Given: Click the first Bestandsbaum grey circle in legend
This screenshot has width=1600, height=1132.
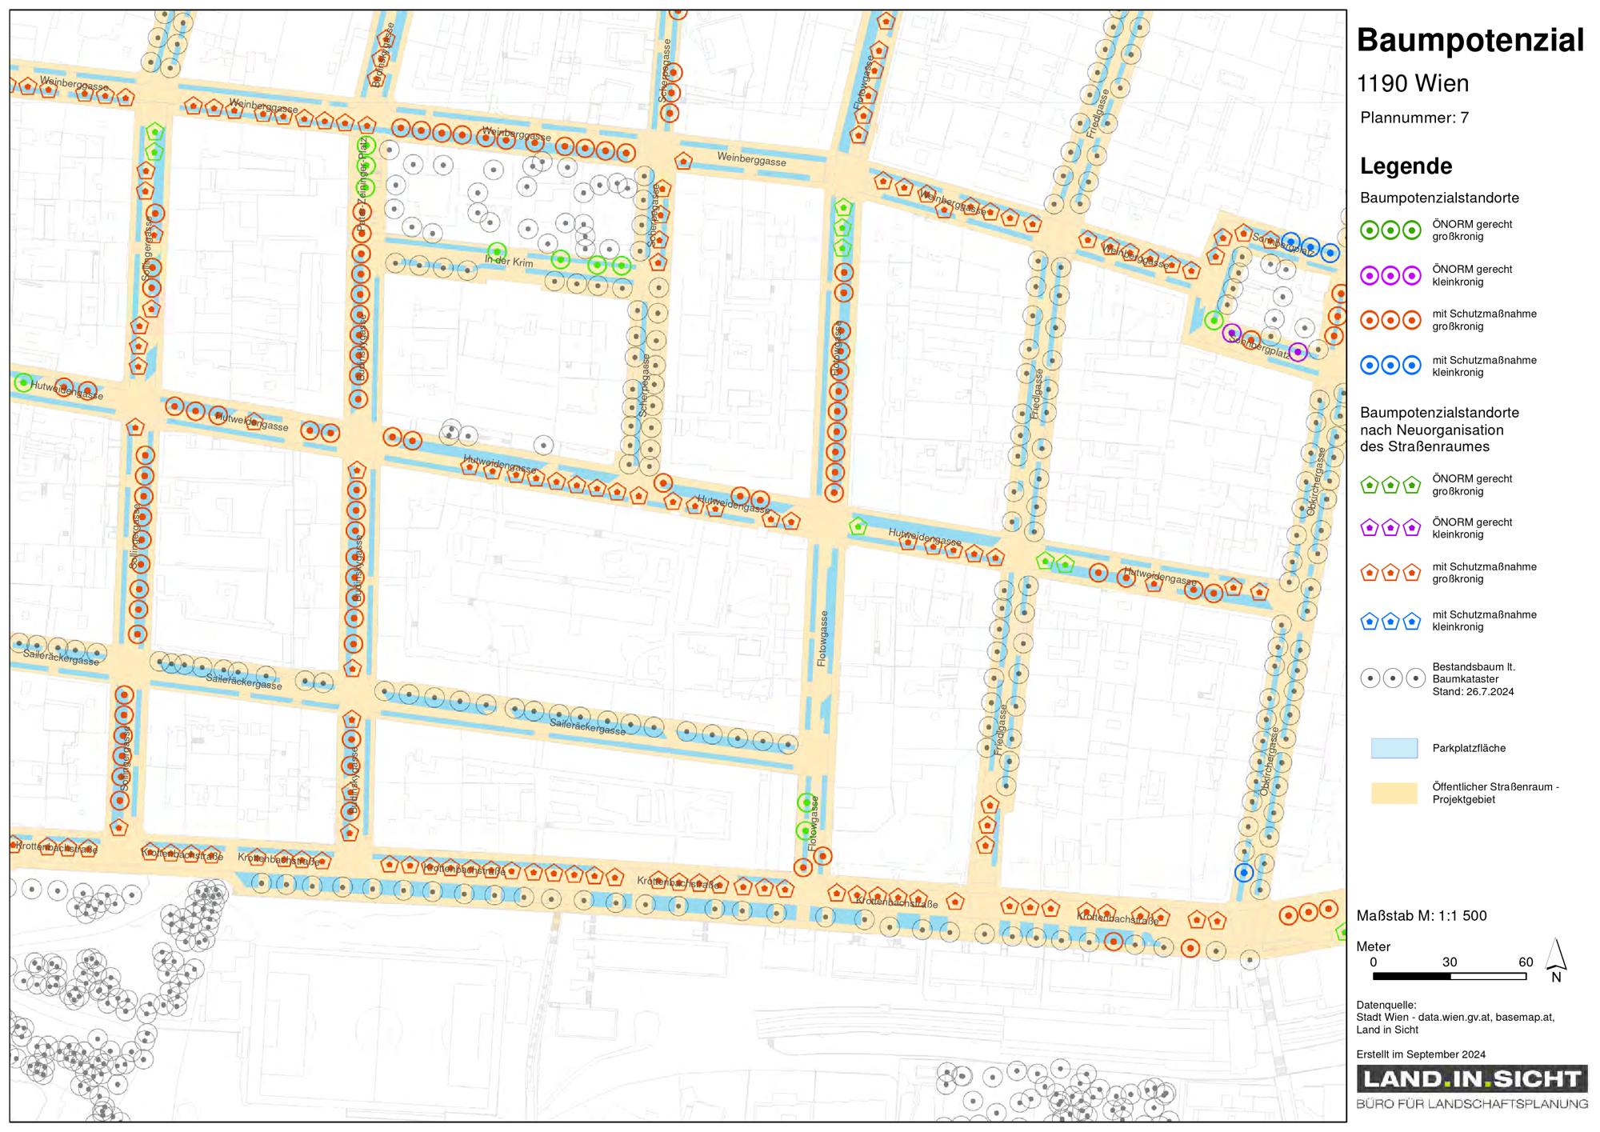Looking at the screenshot, I should tap(1370, 678).
